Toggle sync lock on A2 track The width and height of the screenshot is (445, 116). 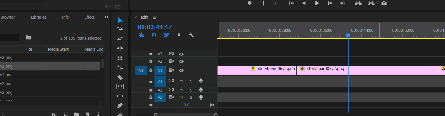(x=171, y=90)
